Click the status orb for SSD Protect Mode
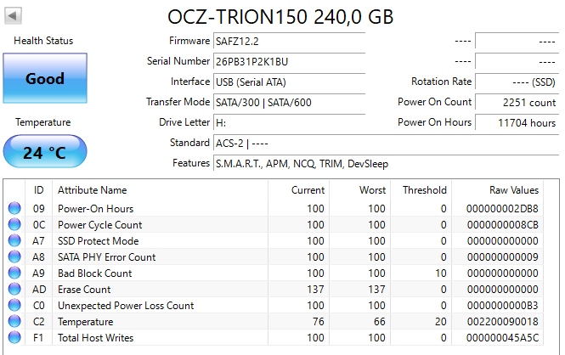Viewport: 565px width, 355px height. [14, 241]
